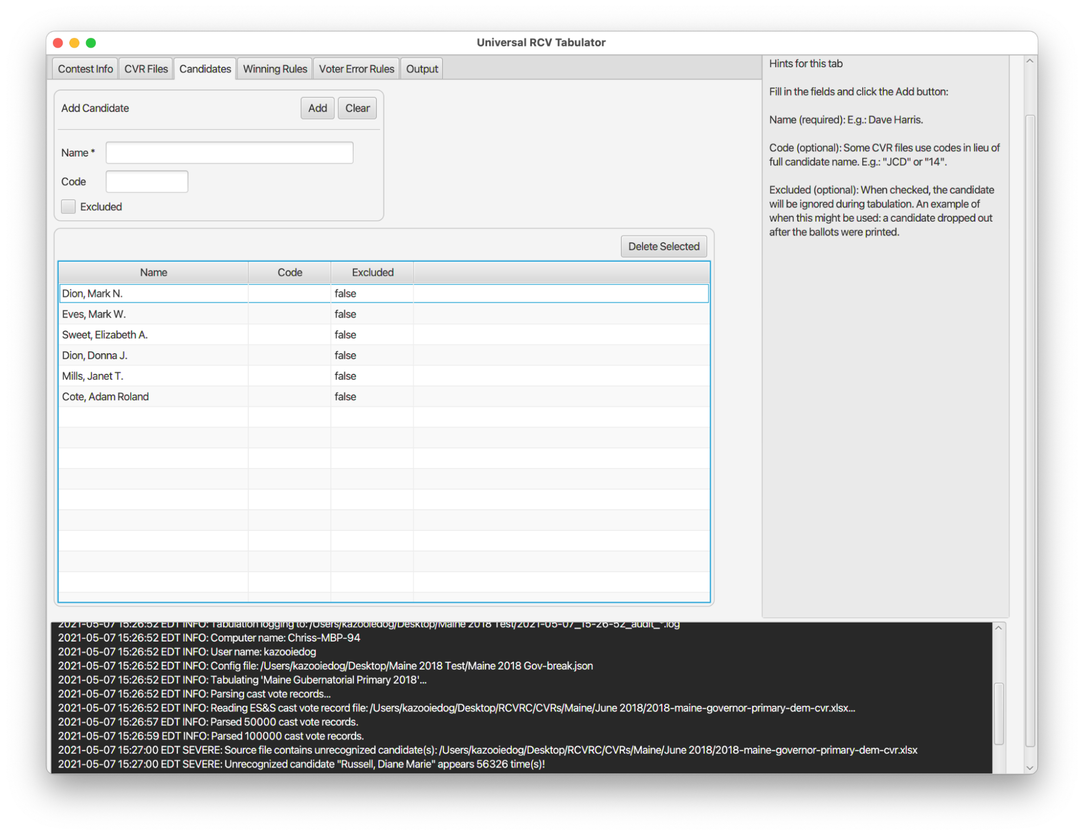Click the Config file log line

[x=325, y=666]
